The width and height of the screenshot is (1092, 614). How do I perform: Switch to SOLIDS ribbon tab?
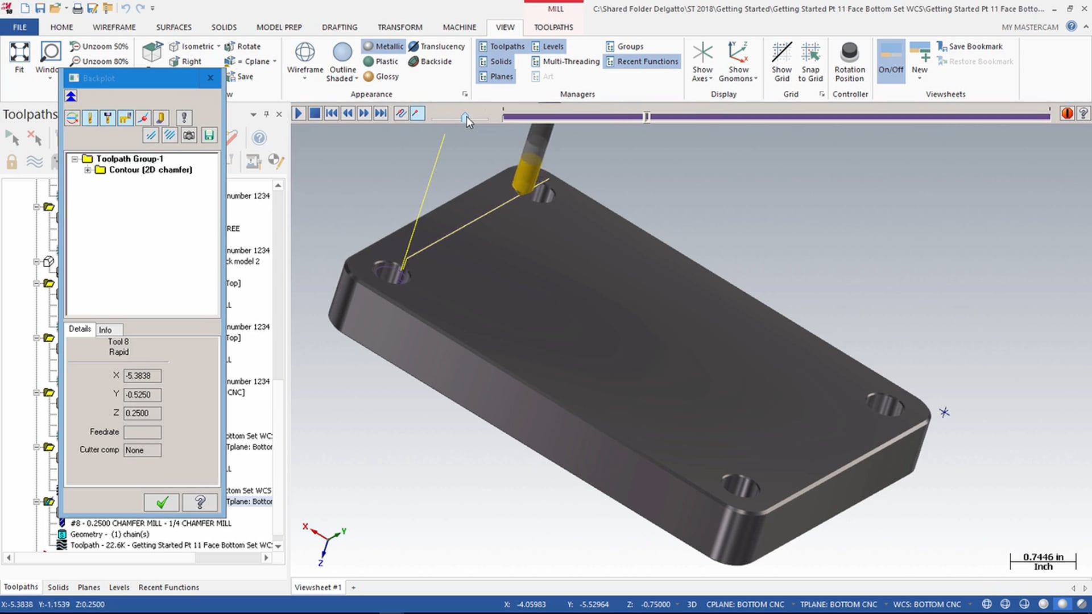[x=224, y=27]
